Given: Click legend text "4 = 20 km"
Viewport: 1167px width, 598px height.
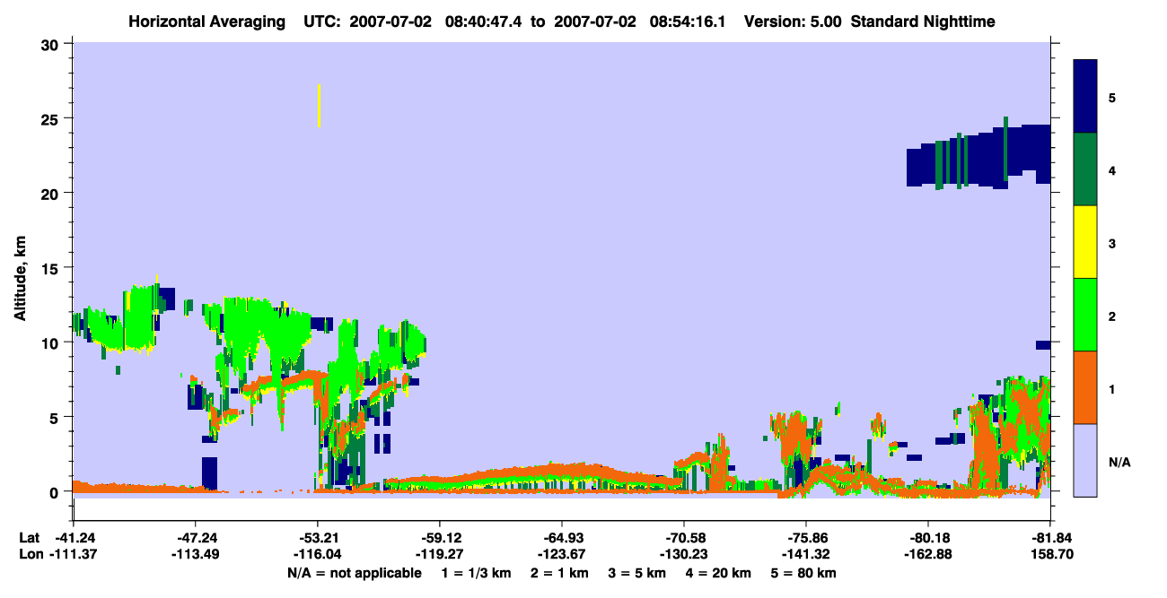Looking at the screenshot, I should [x=718, y=573].
